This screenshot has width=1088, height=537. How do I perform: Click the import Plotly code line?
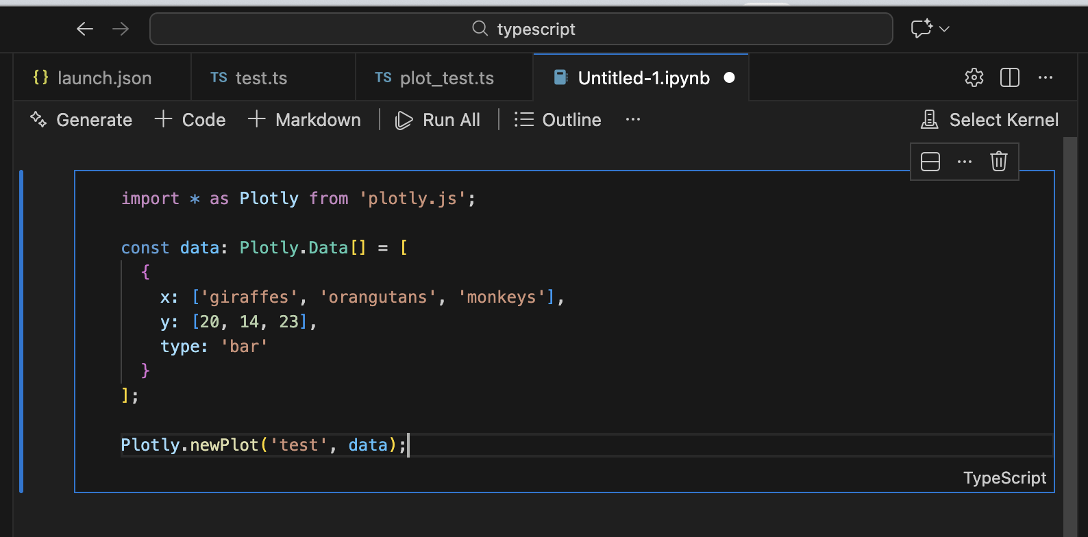(298, 199)
